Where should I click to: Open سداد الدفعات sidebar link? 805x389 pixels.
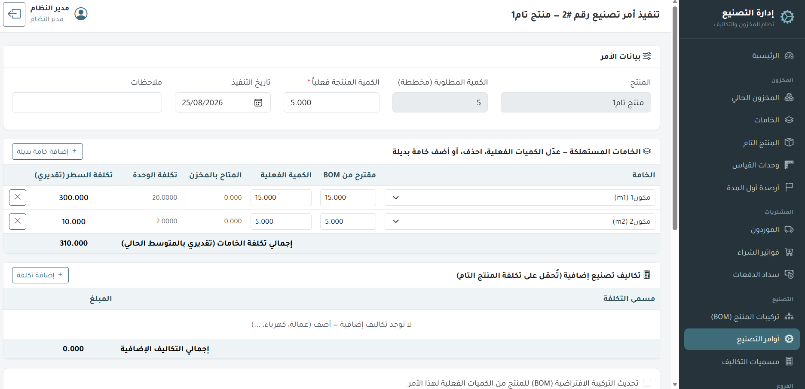point(742,274)
